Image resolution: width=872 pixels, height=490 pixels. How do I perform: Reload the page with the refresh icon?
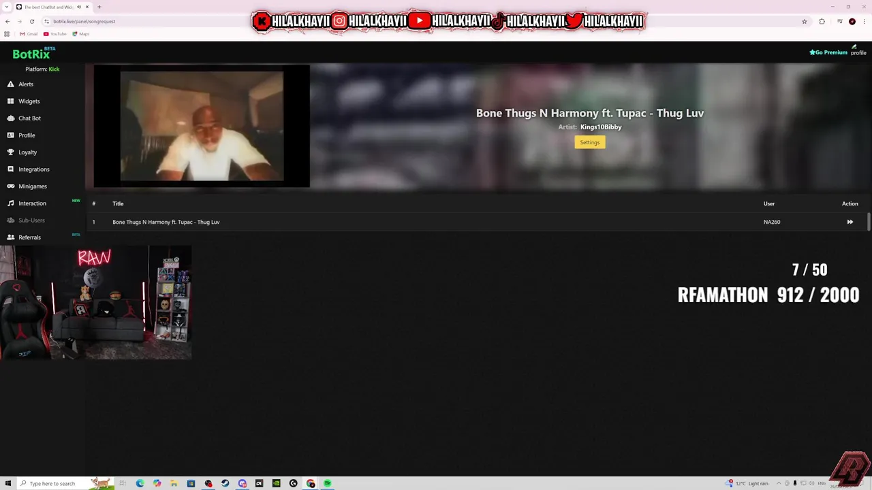pyautogui.click(x=31, y=21)
